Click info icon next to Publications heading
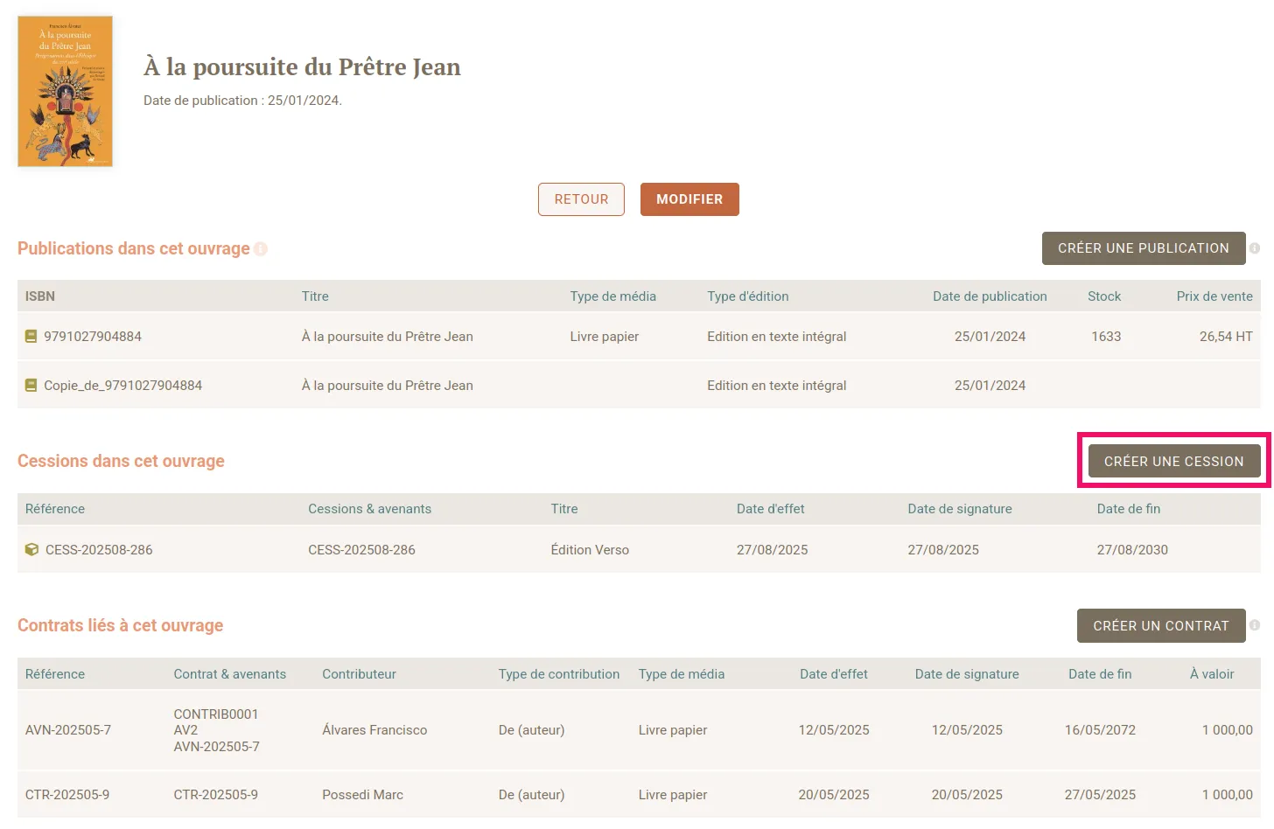The height and width of the screenshot is (829, 1274). point(261,249)
